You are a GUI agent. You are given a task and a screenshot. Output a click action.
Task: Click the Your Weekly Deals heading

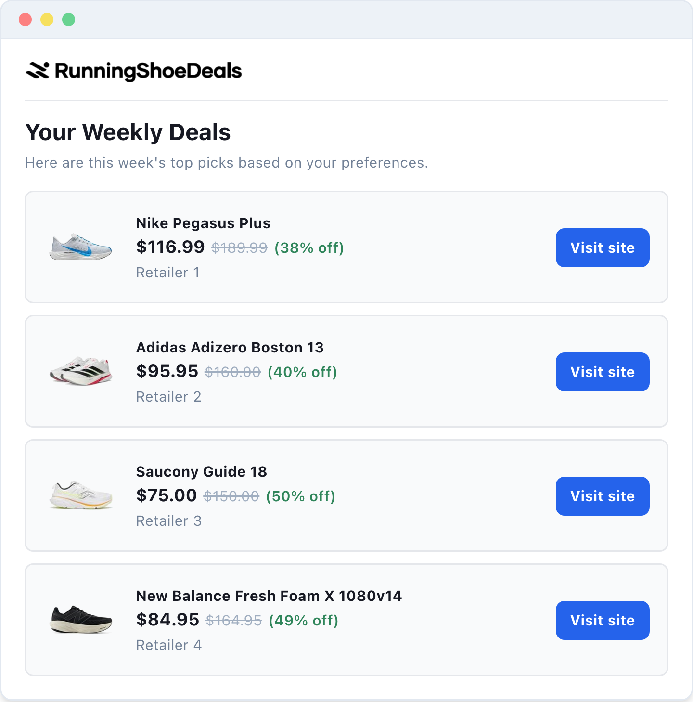pos(128,132)
